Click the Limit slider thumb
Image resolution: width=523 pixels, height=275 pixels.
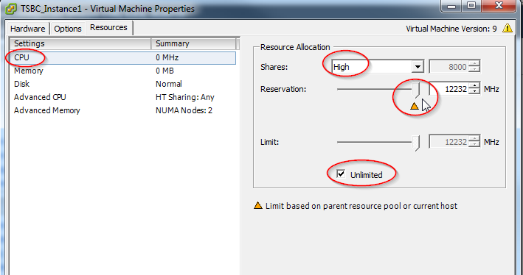pyautogui.click(x=415, y=143)
